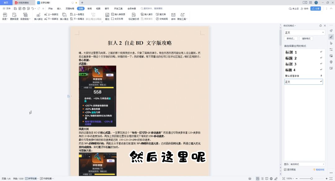Viewport: 335px width, 181px height.
Task: Expand the quick access customization arrow
Action: 43,9
